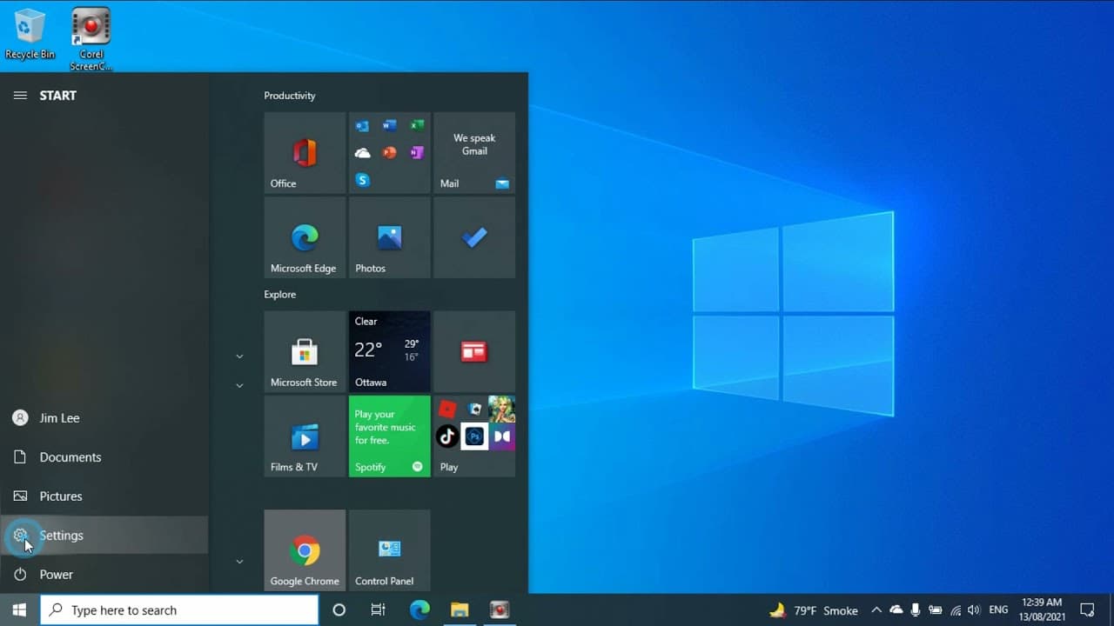This screenshot has width=1114, height=626.
Task: Click the TikTok icon in the Play tile
Action: pyautogui.click(x=447, y=436)
